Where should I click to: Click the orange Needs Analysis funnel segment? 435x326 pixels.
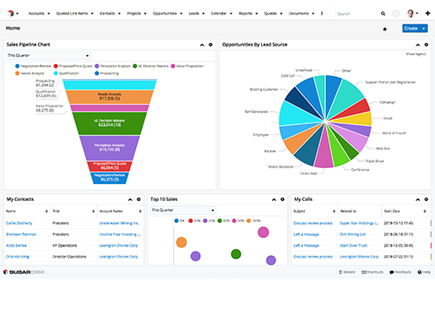110,96
